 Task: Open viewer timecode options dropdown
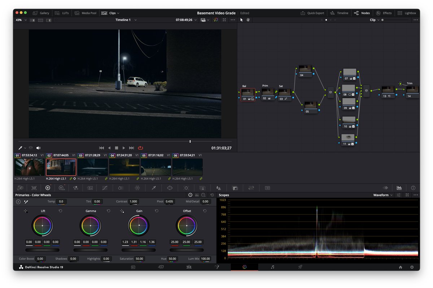coord(196,20)
